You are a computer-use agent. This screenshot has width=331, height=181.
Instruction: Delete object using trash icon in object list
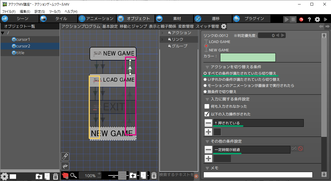[x=56, y=176]
